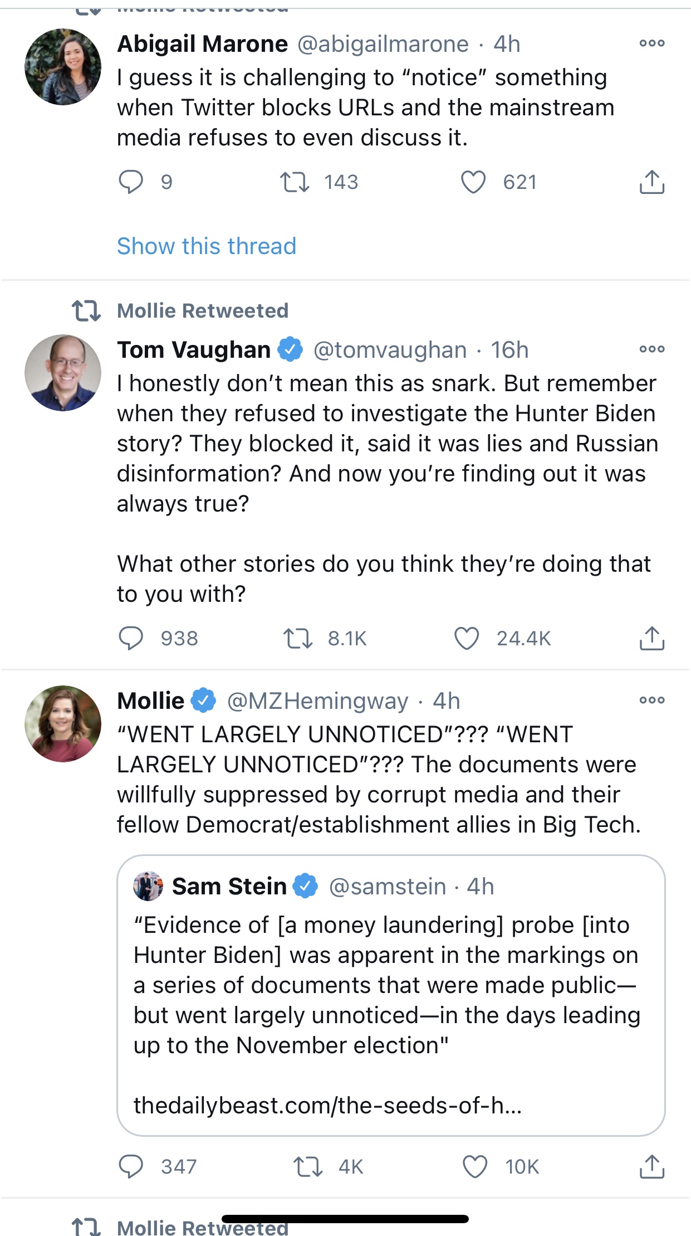Image resolution: width=691 pixels, height=1236 pixels.
Task: Open more options for Mollie's tweet
Action: 651,700
